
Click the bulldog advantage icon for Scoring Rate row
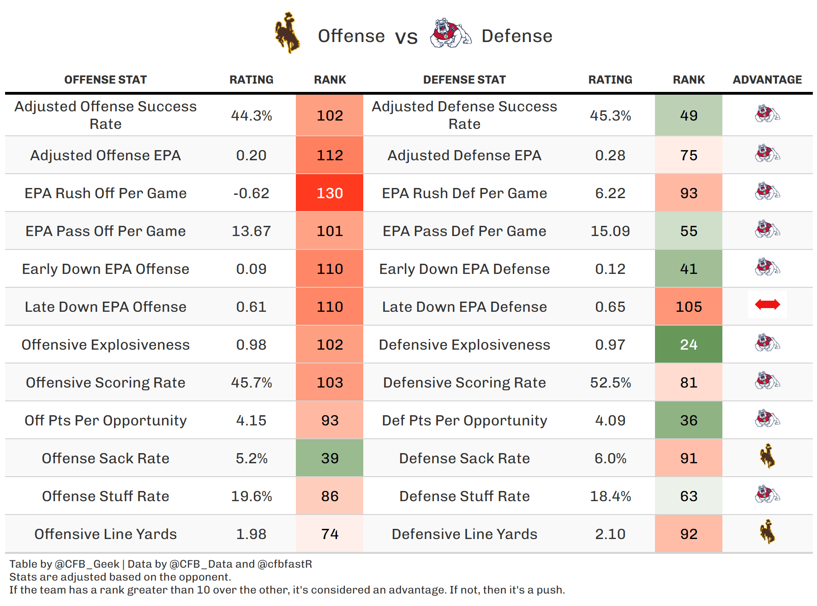point(767,381)
